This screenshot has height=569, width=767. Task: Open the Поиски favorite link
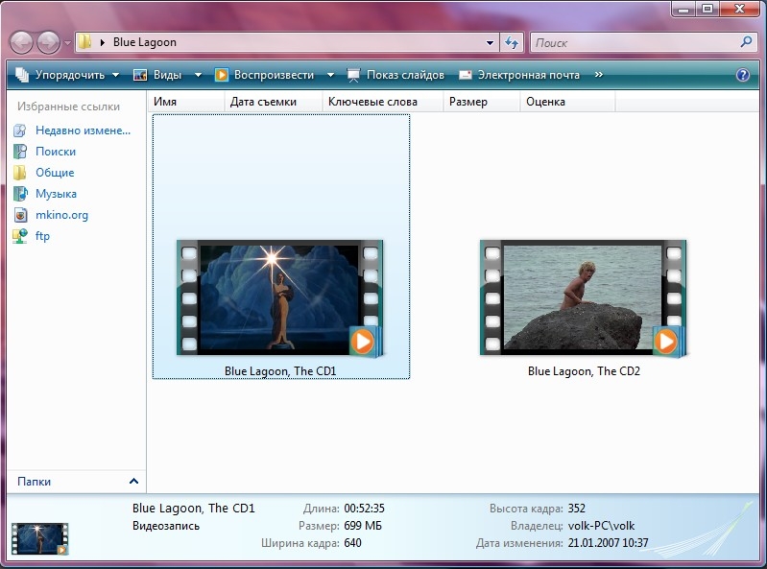[x=56, y=152]
